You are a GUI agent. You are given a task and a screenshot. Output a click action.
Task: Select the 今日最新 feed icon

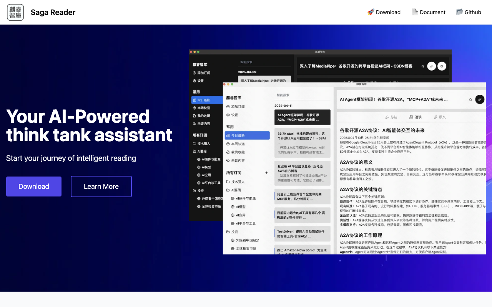coord(228,135)
